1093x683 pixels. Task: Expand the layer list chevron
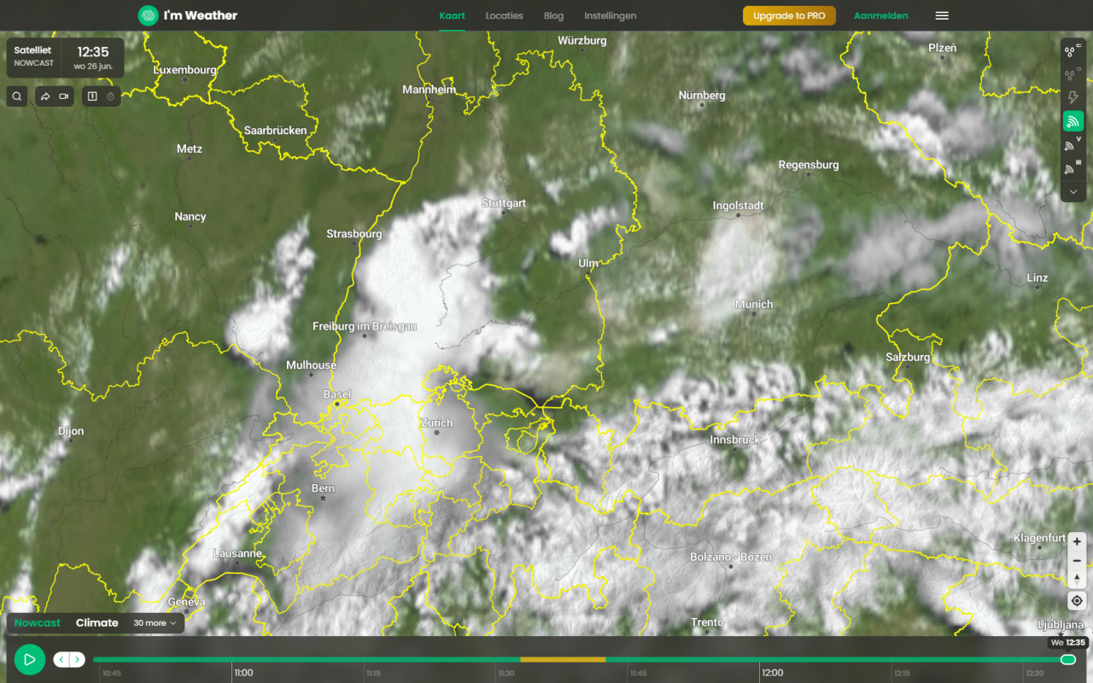click(x=1073, y=192)
